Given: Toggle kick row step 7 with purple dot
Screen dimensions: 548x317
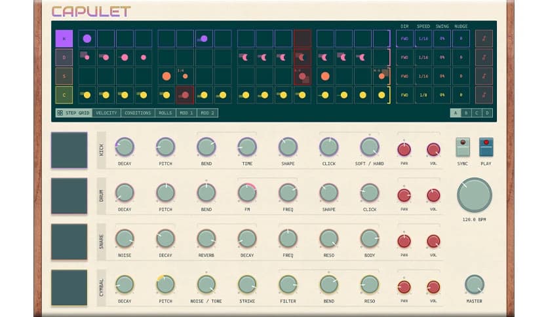Looking at the screenshot, I should tap(204, 39).
